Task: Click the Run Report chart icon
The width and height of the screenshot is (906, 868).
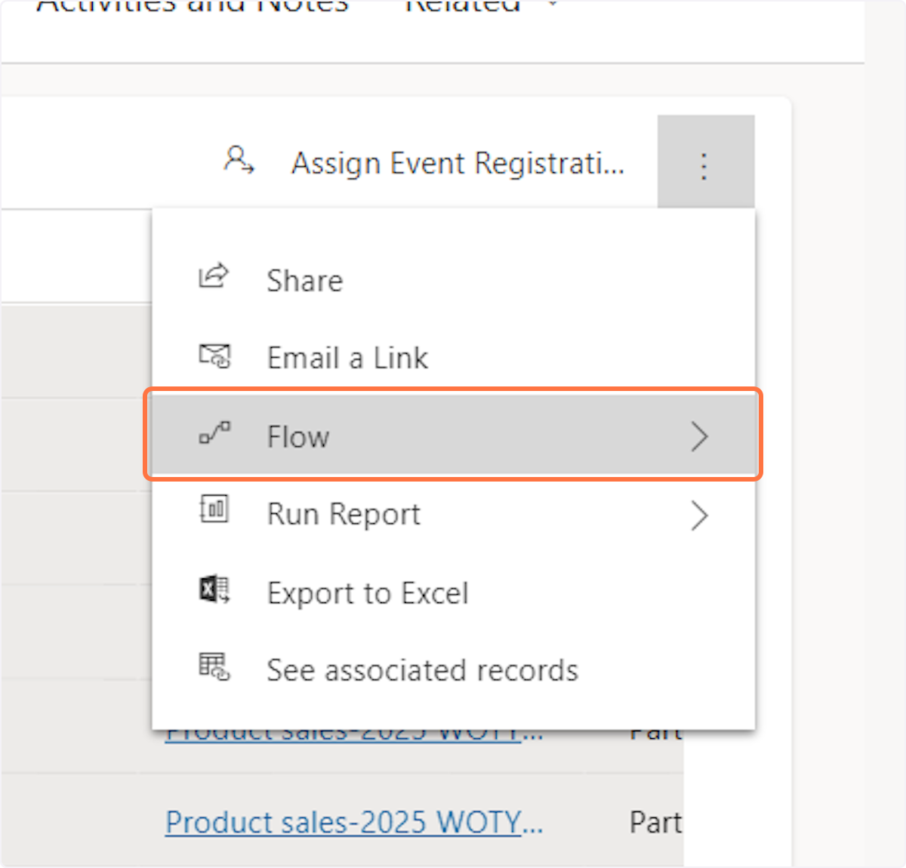Action: point(214,510)
